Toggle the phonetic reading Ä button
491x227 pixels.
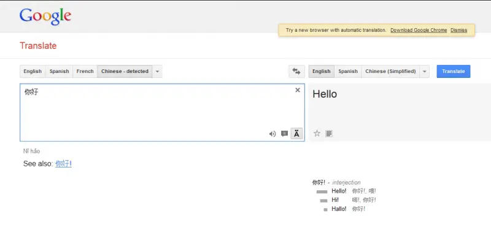(x=296, y=134)
